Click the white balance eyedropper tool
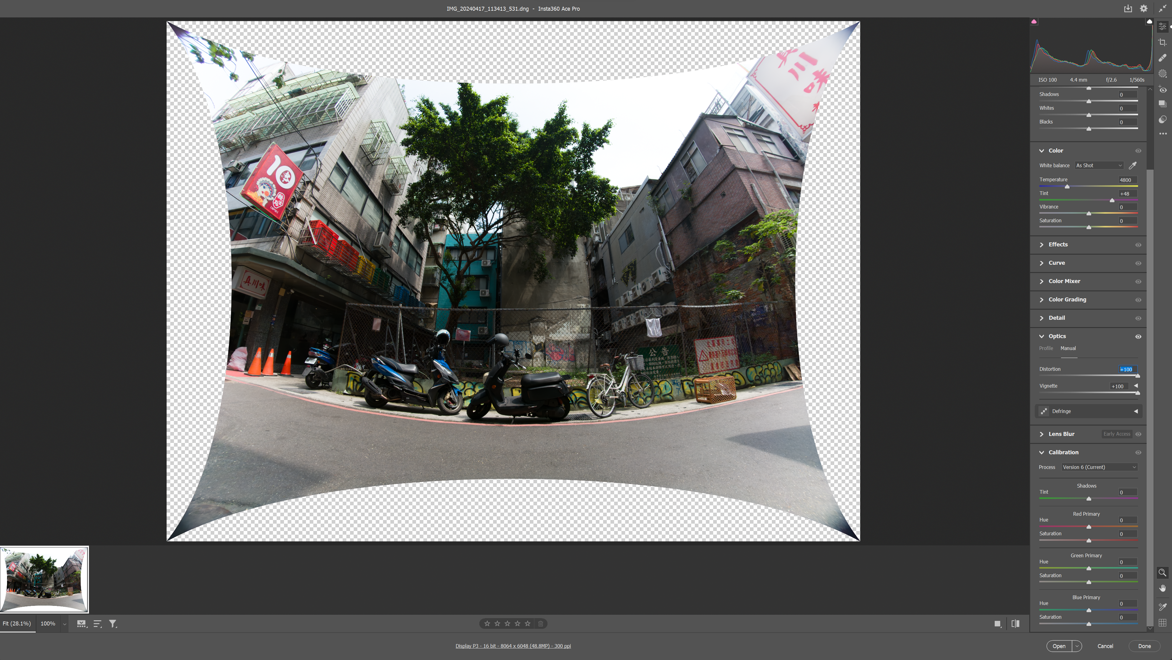Screen dimensions: 1172x660 click(x=1133, y=166)
